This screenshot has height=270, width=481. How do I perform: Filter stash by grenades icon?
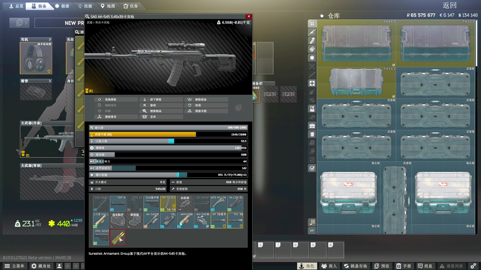(312, 92)
